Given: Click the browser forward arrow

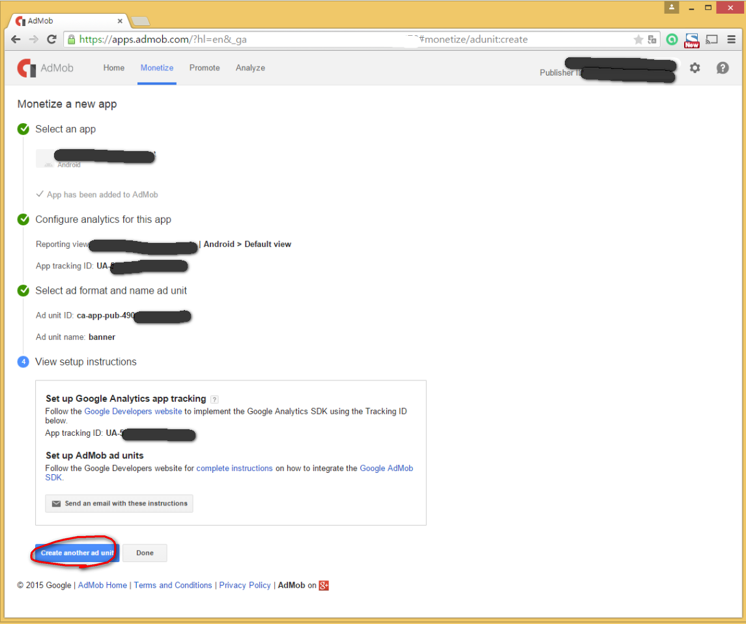Looking at the screenshot, I should (34, 40).
